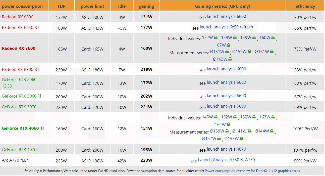Click the lock icon beside Ø153W
Viewport: 325px width, 176px height.
(241, 139)
